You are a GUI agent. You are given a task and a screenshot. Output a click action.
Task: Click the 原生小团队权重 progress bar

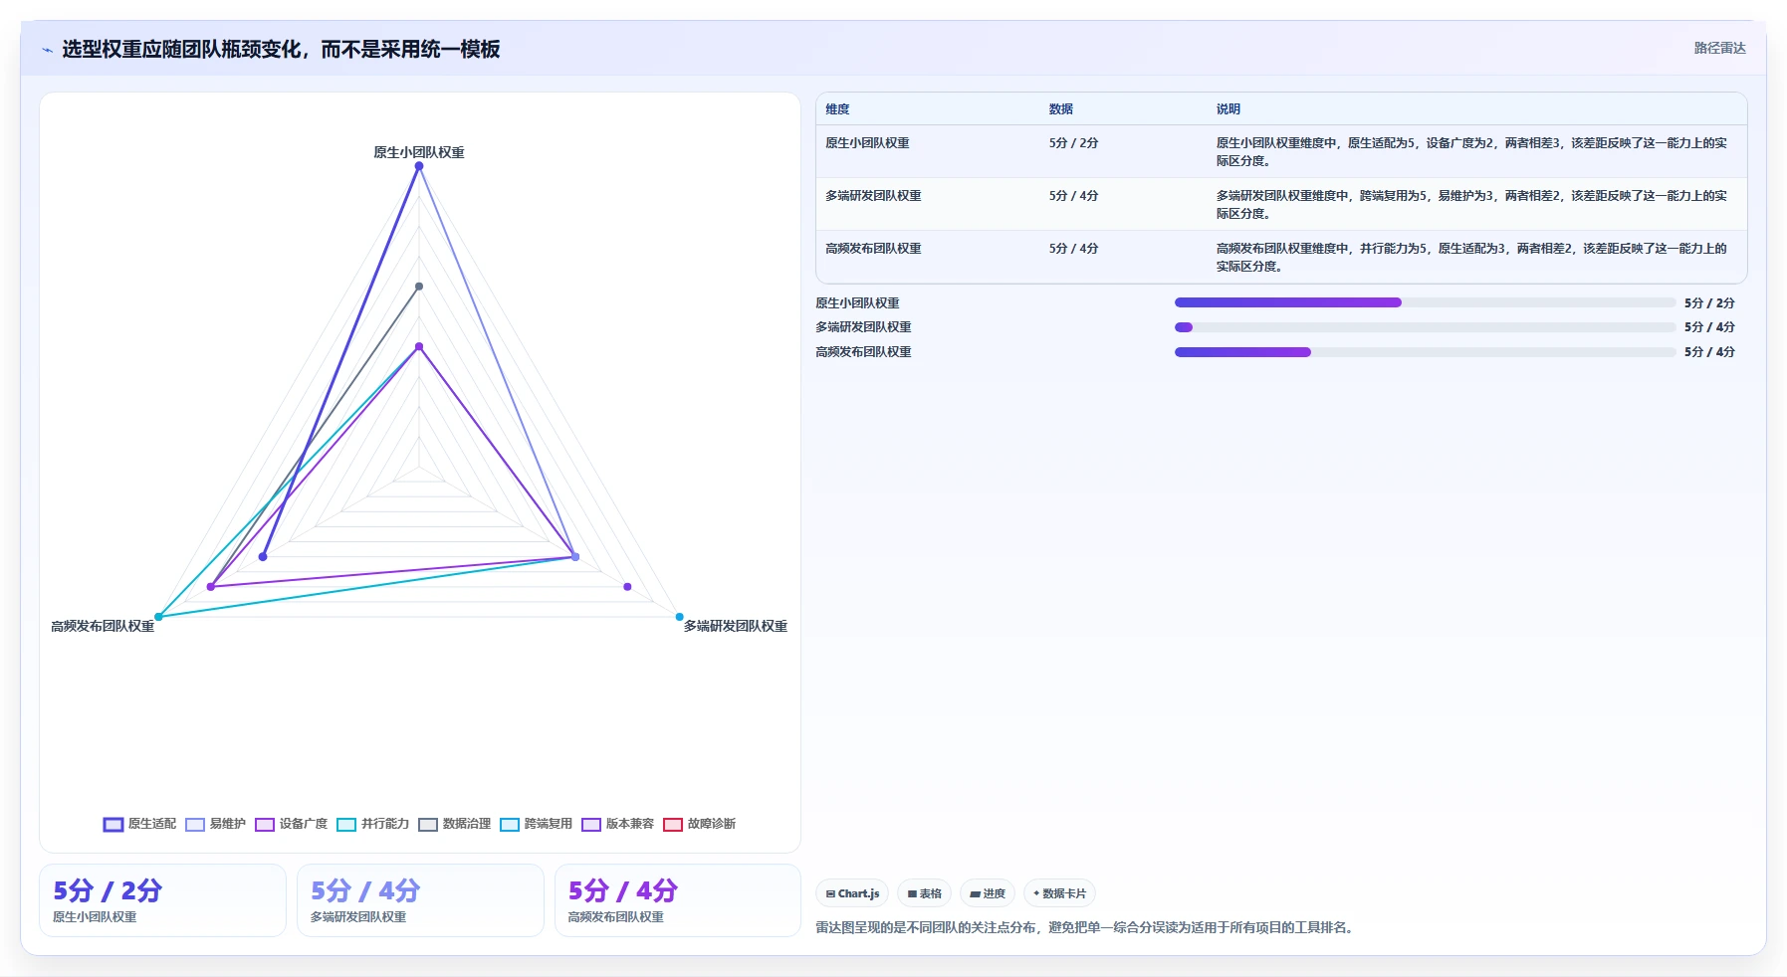(x=1425, y=302)
